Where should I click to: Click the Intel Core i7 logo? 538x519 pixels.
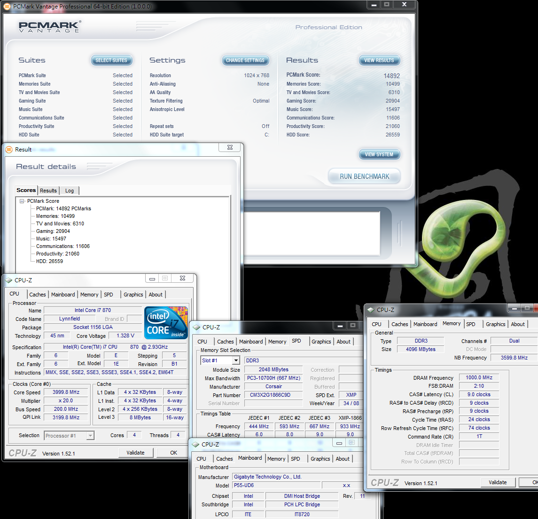pyautogui.click(x=166, y=323)
